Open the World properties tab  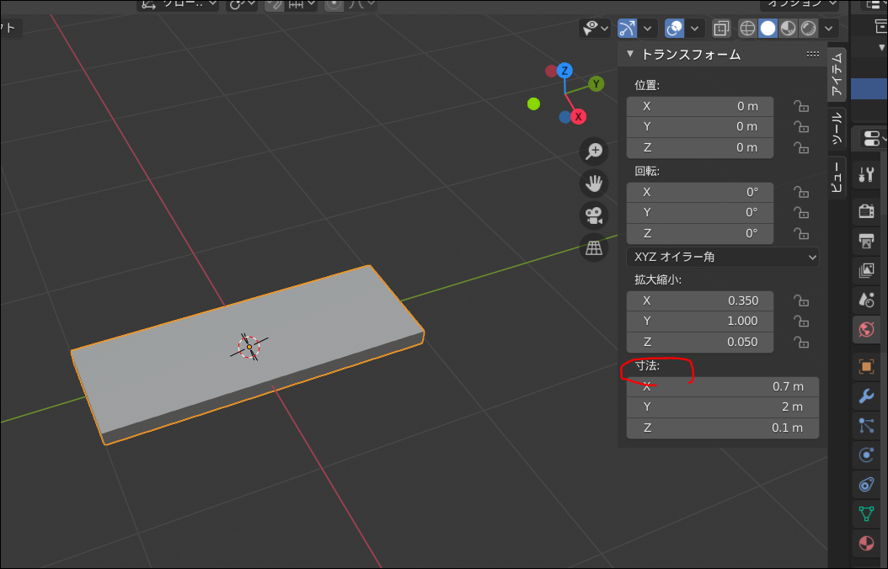coord(866,329)
